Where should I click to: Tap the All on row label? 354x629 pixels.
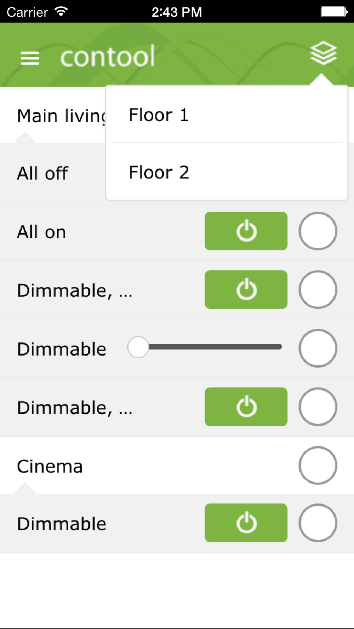[x=41, y=232]
